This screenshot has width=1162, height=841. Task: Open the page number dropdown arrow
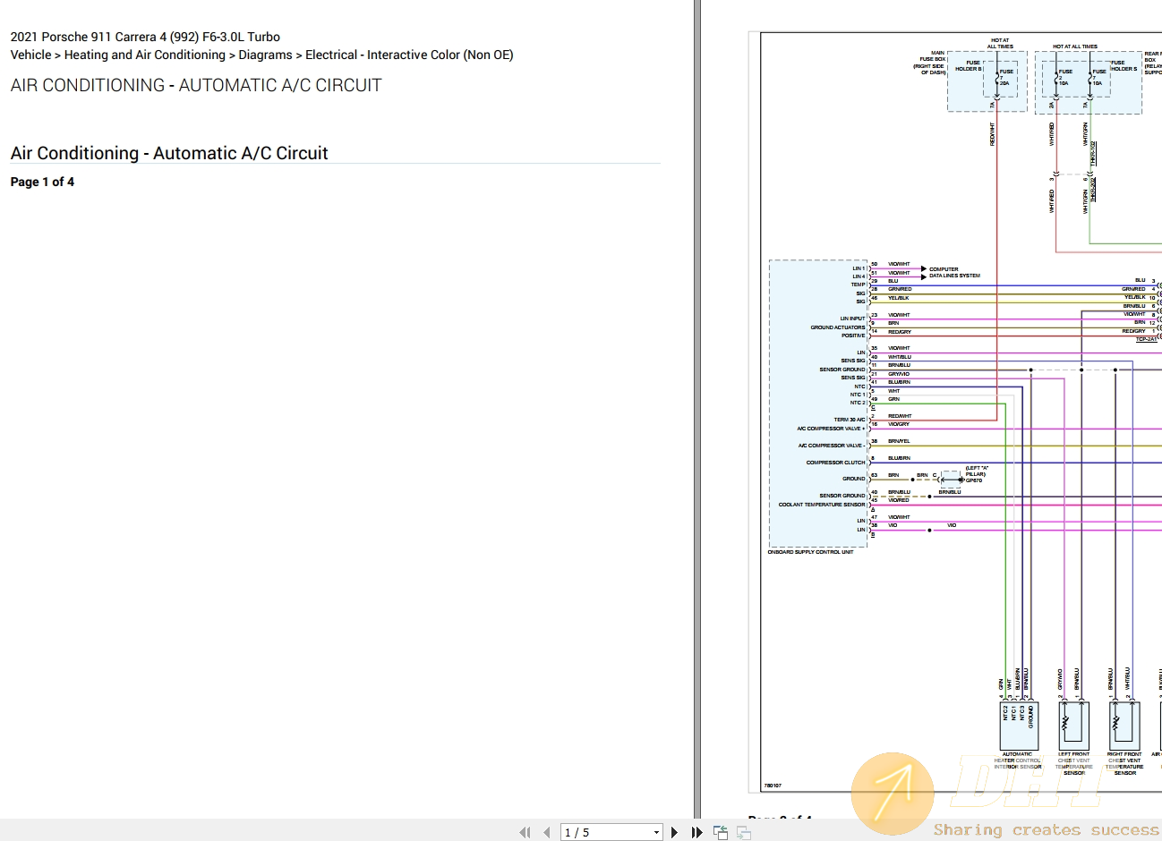pos(656,833)
